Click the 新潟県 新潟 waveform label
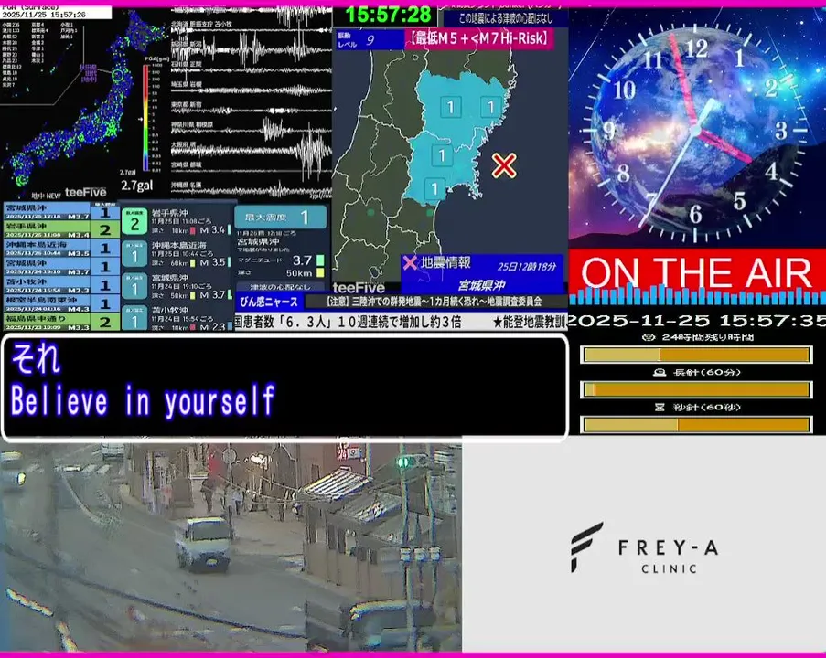826x658 pixels. (x=187, y=44)
